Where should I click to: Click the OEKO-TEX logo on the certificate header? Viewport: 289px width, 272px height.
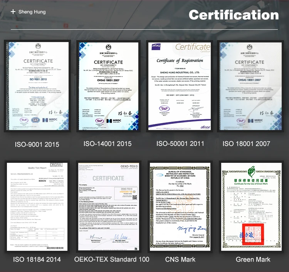coord(129,167)
